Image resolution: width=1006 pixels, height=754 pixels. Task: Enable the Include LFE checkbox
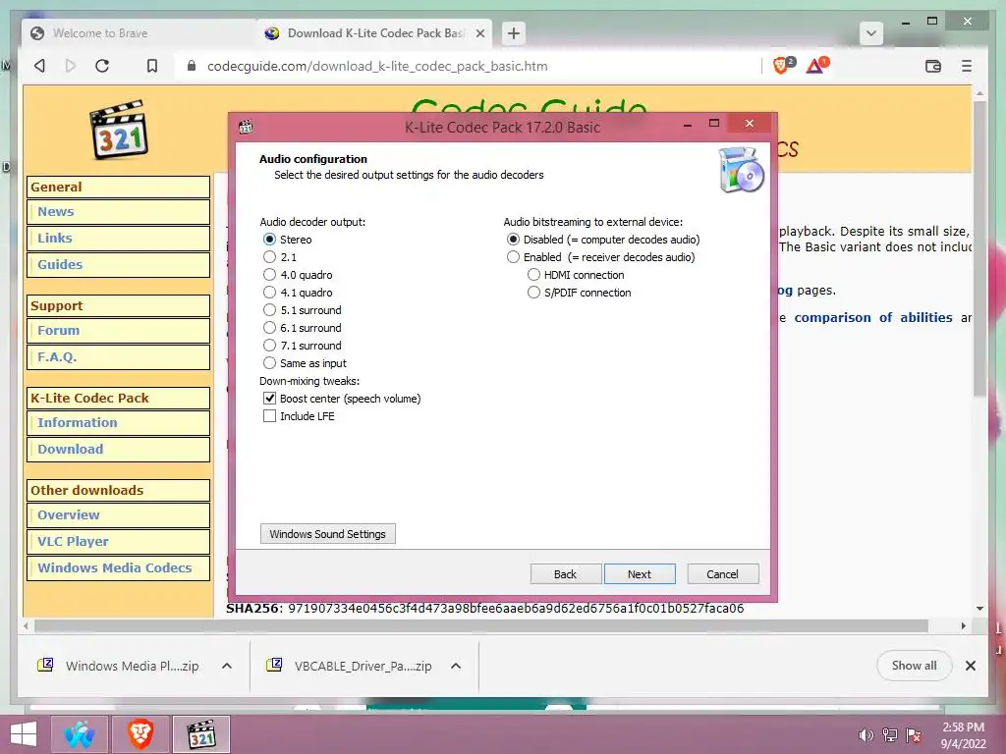(x=299, y=416)
